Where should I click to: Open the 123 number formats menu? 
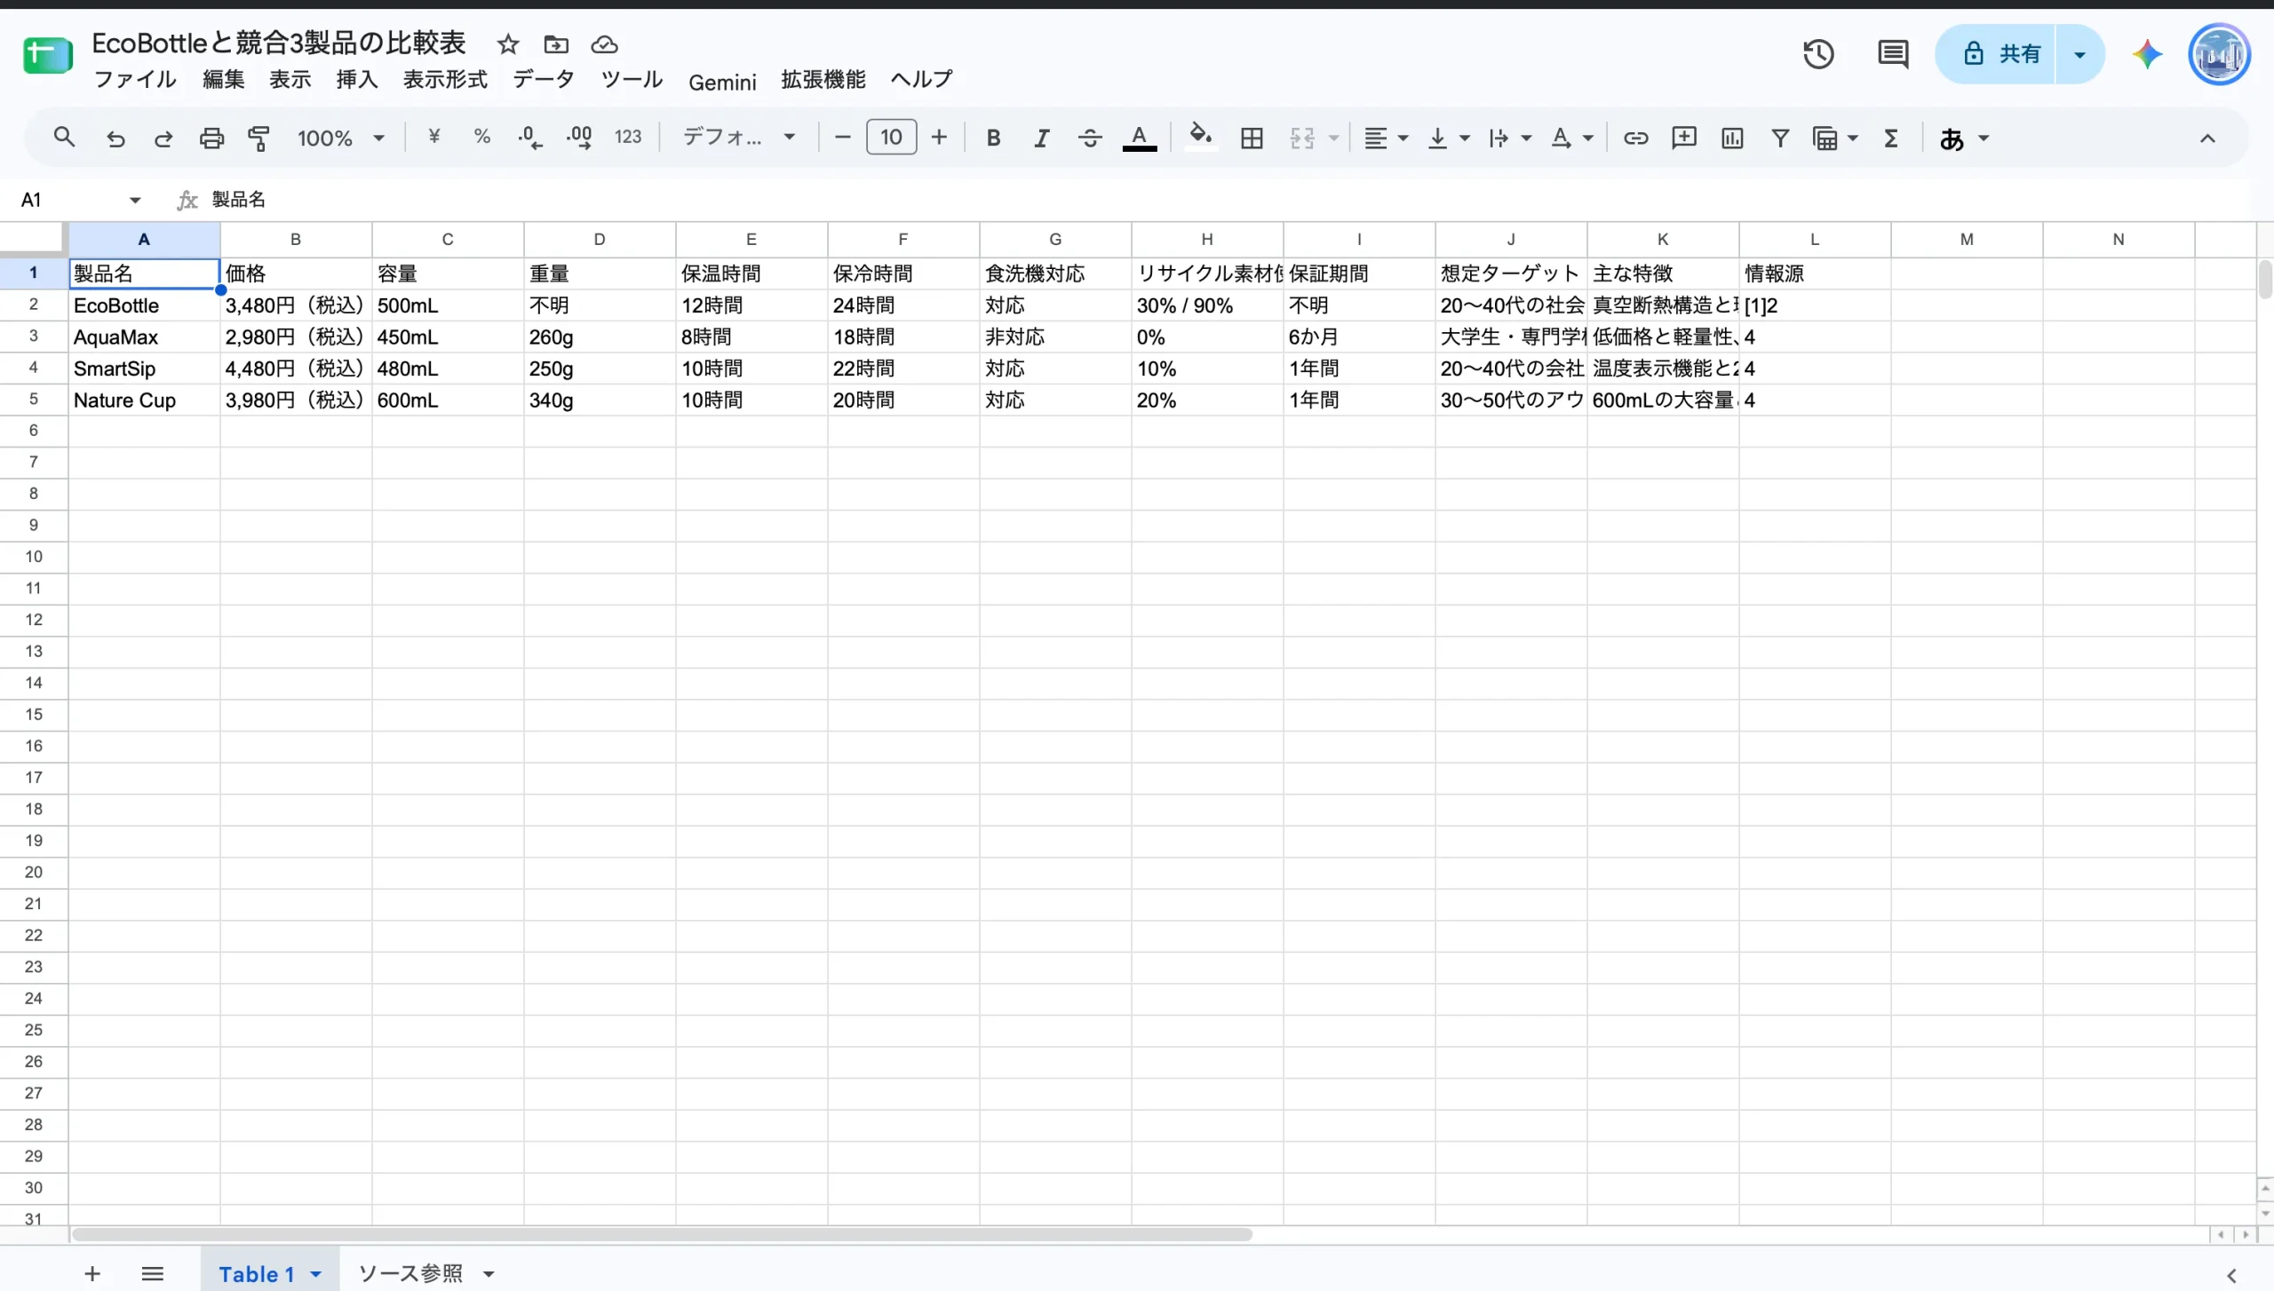628,137
